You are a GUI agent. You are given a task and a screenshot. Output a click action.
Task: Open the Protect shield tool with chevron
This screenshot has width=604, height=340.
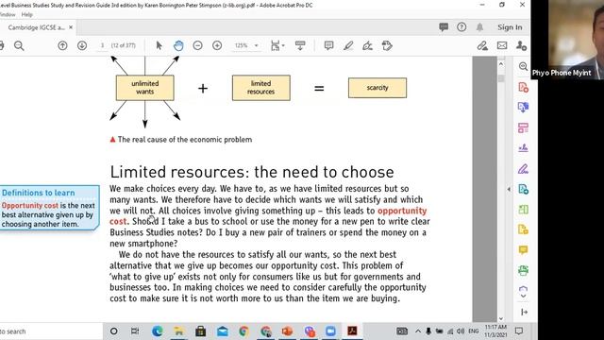click(523, 292)
